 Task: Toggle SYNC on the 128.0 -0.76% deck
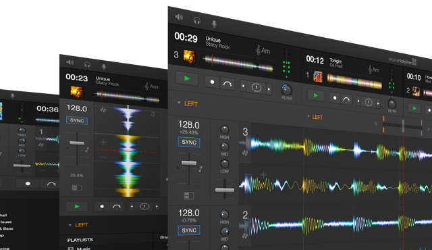(x=189, y=230)
